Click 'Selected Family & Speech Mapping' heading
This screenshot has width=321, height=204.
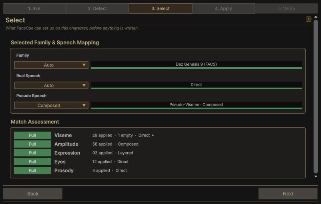click(55, 42)
